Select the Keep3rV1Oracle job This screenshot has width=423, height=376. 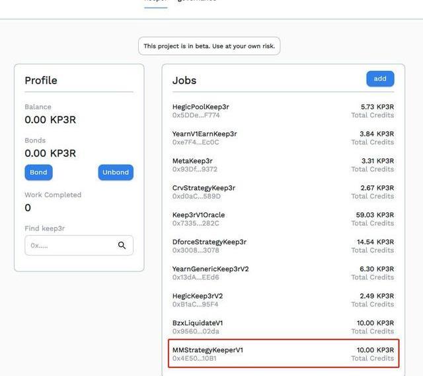pyautogui.click(x=198, y=215)
